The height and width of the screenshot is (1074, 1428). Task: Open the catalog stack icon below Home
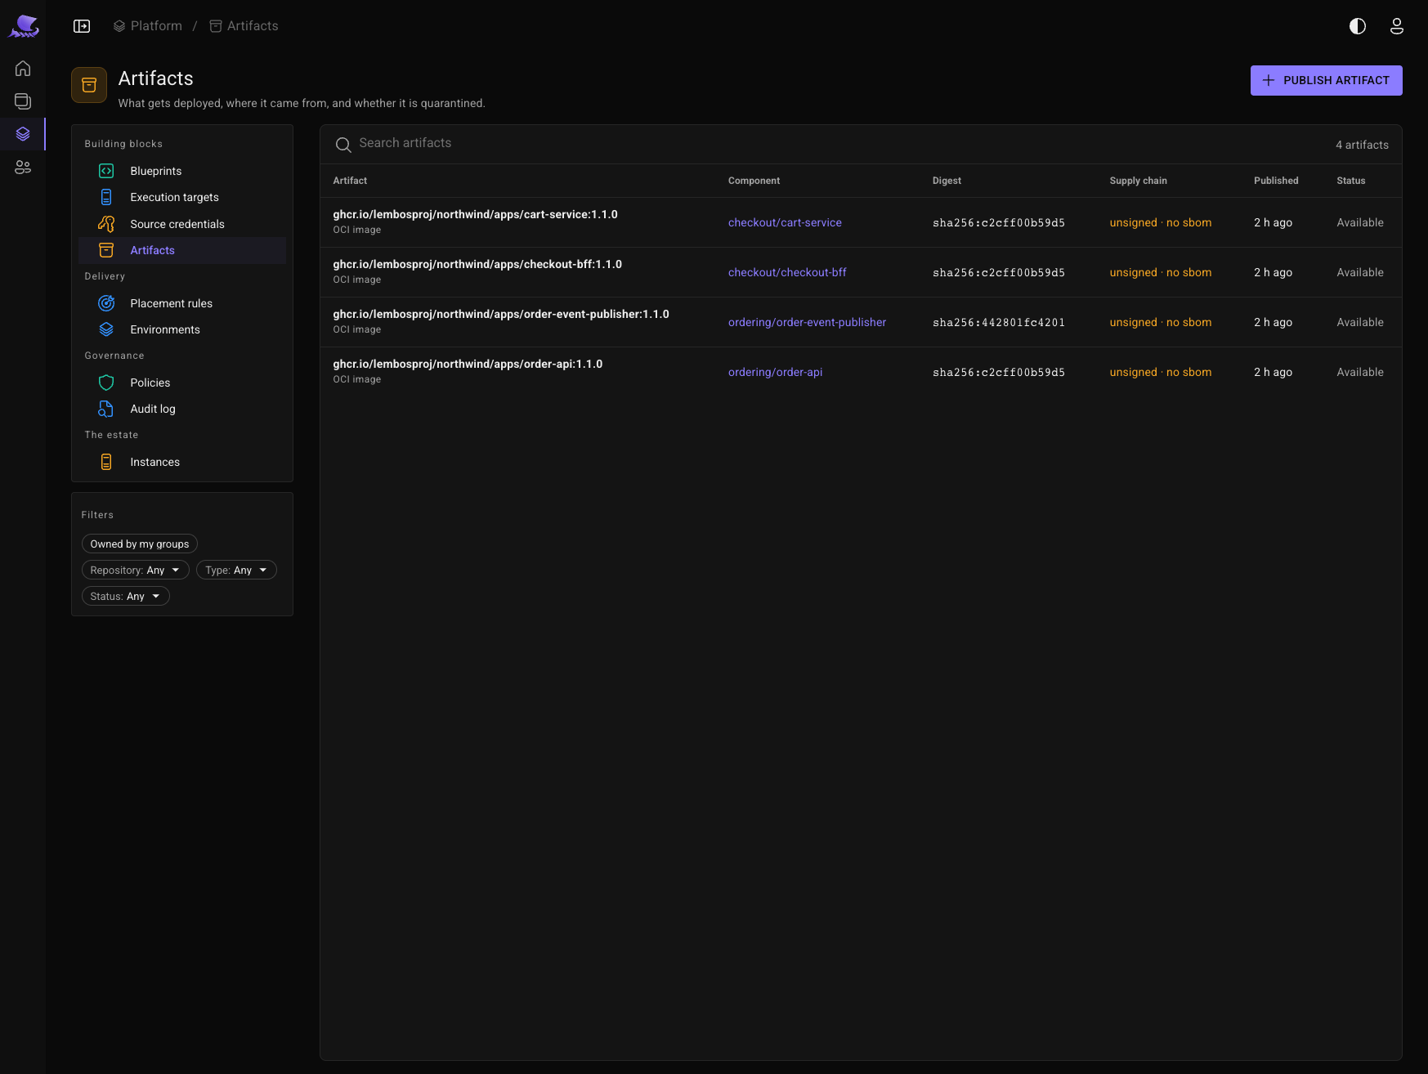[x=23, y=101]
